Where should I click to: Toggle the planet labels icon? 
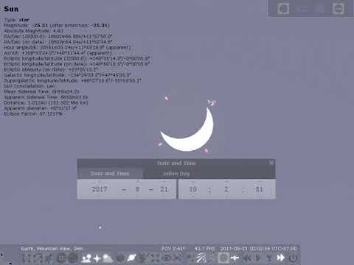tap(132, 258)
